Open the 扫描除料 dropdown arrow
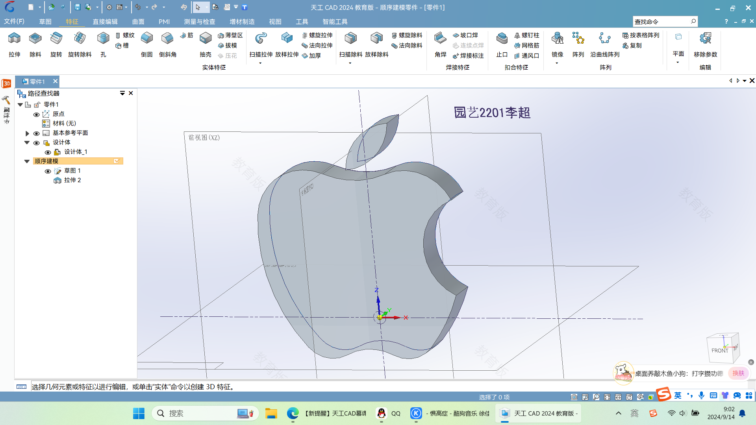 (x=350, y=63)
